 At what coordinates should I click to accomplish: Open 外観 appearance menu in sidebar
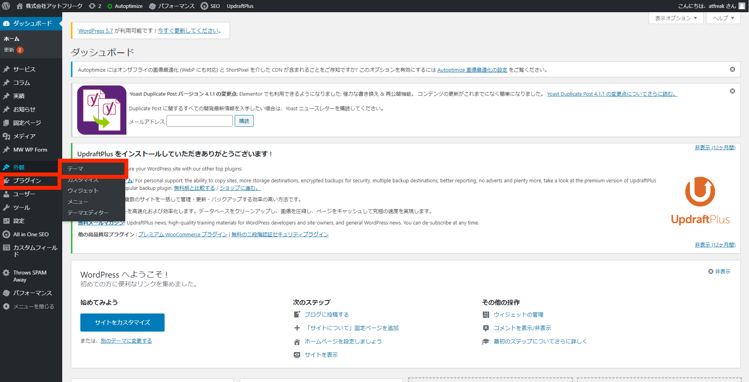pos(29,167)
